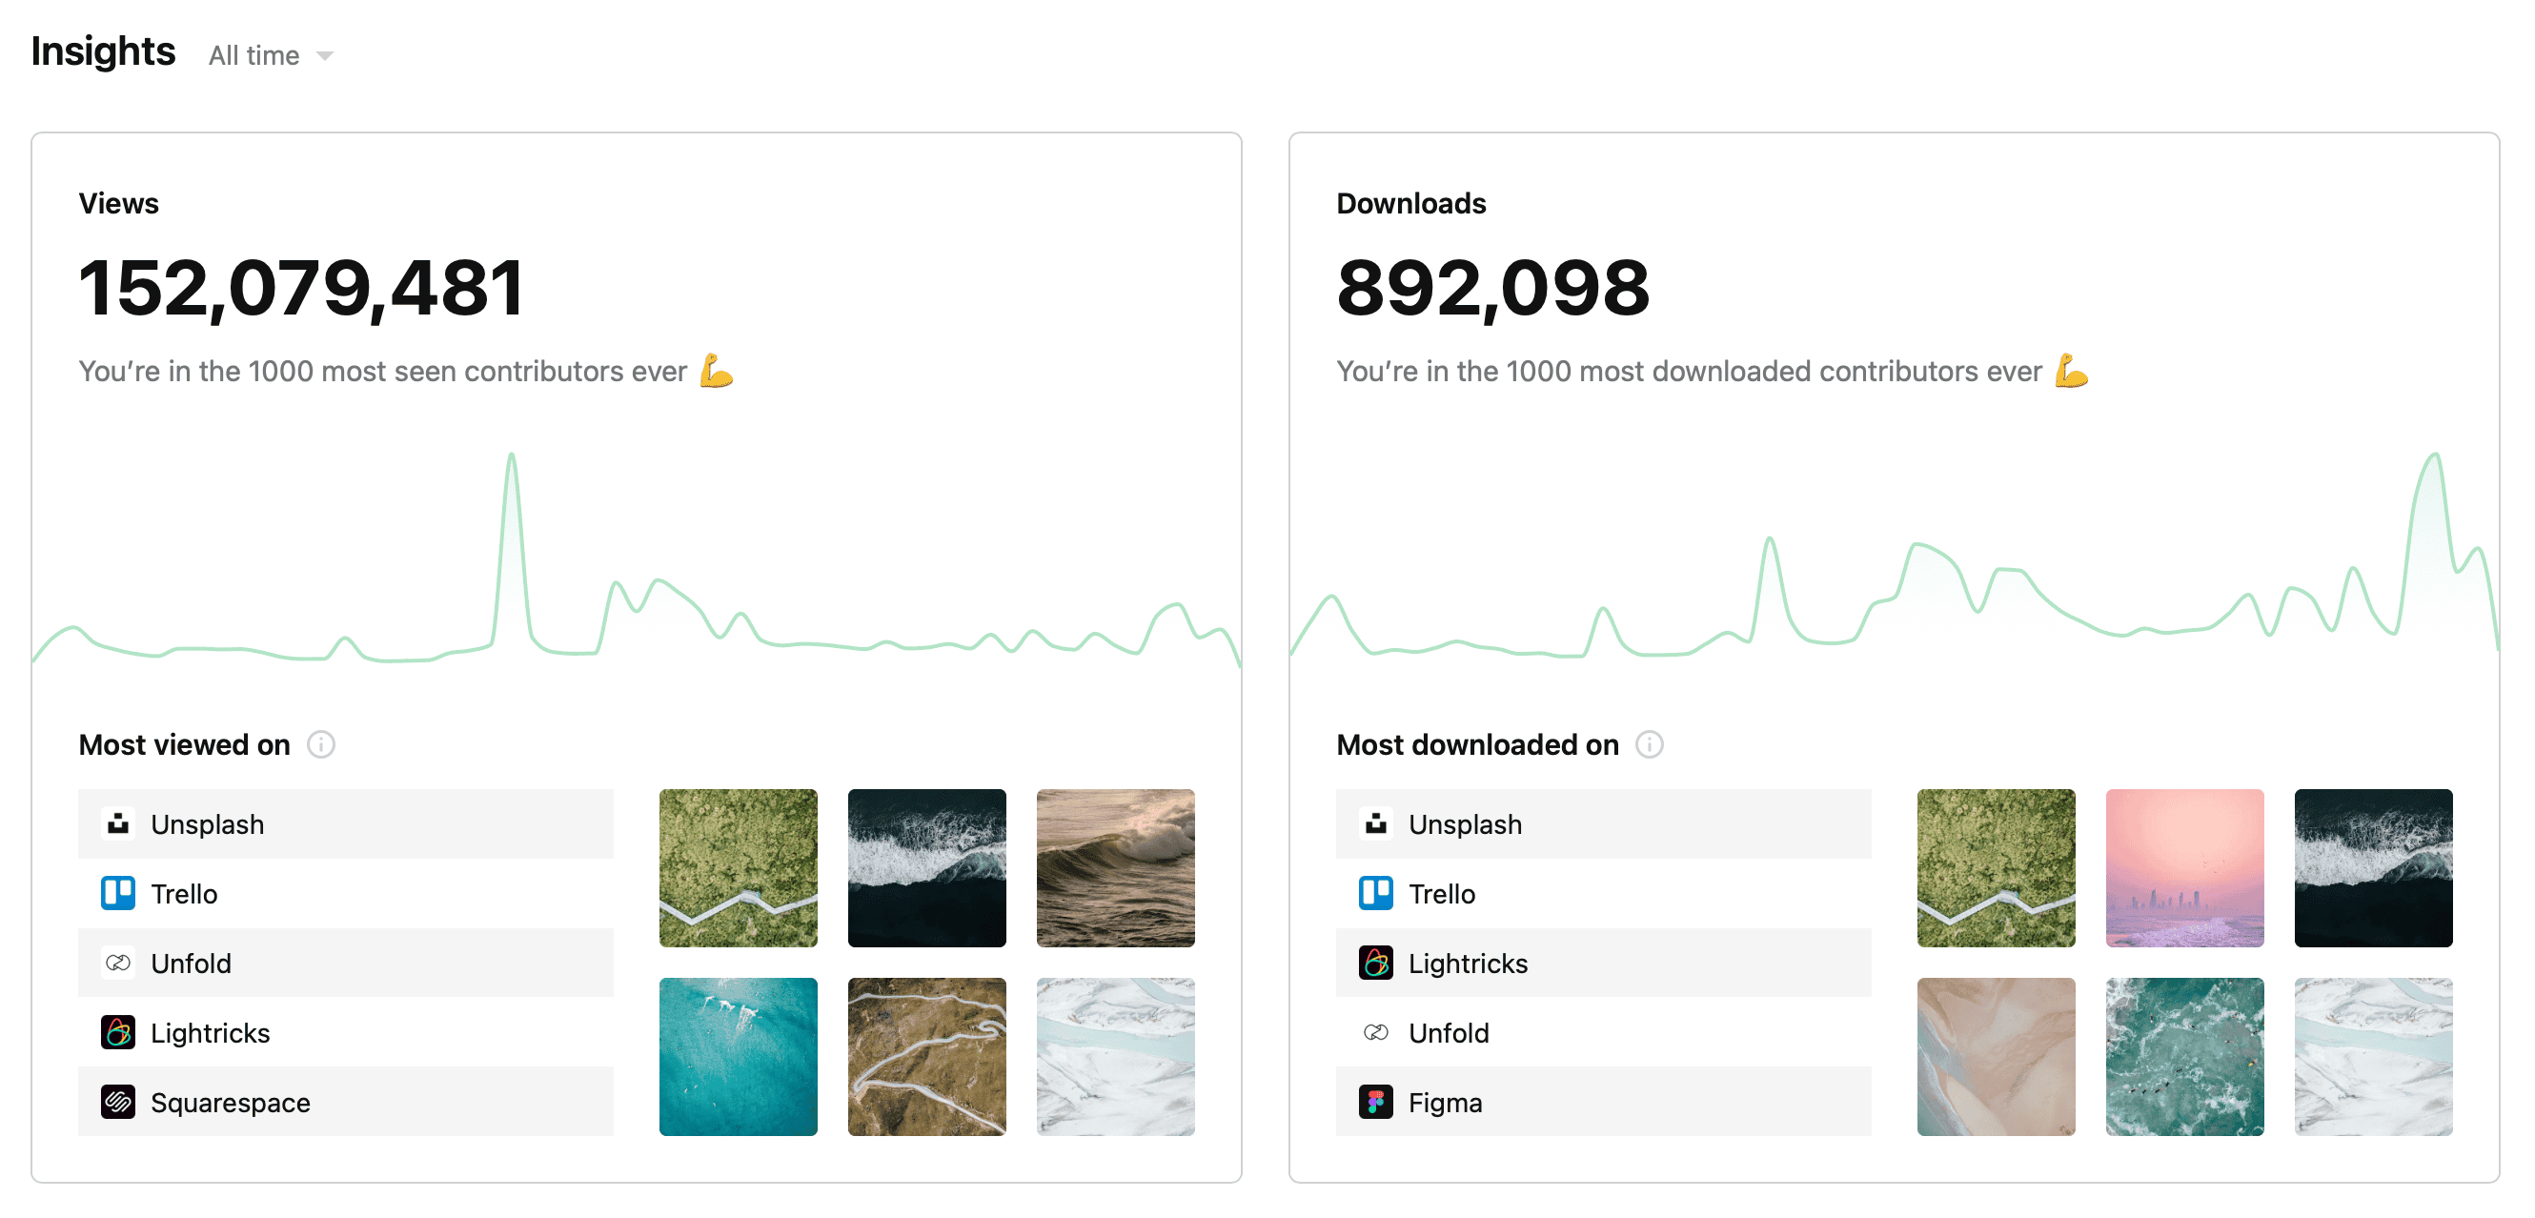Open the pink skyline sunset thumbnail
This screenshot has height=1218, width=2535.
point(2183,867)
